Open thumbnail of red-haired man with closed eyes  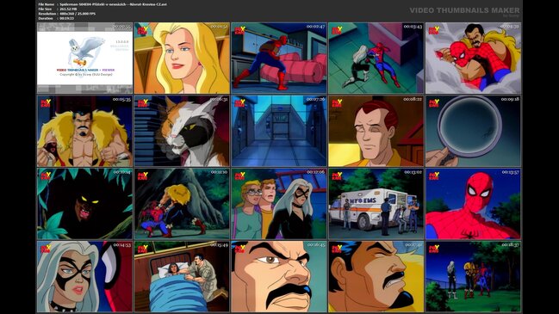pos(376,131)
